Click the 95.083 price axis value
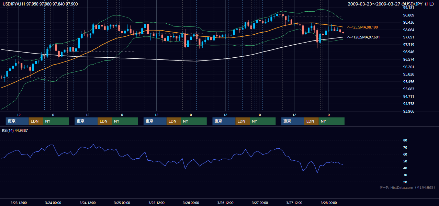 (409, 89)
